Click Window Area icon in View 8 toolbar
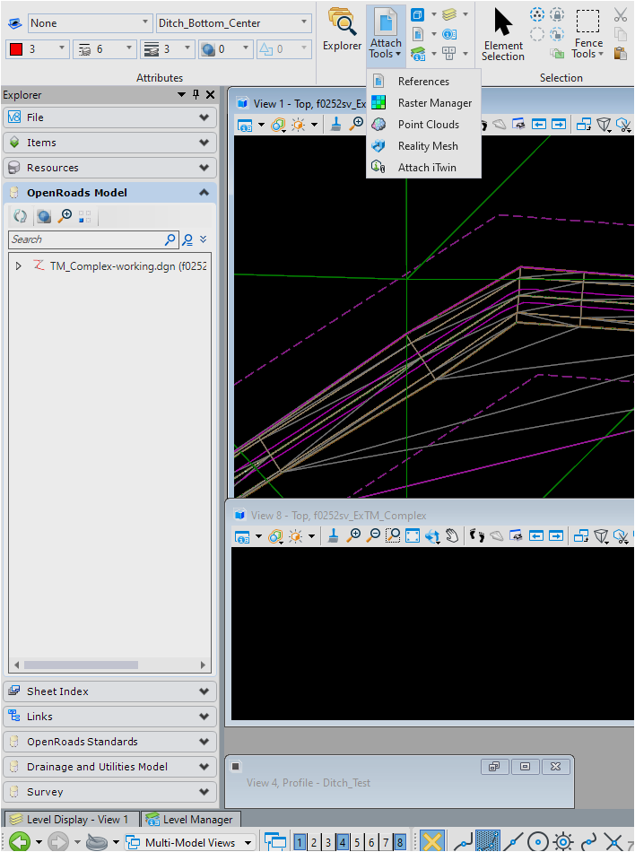 point(393,536)
